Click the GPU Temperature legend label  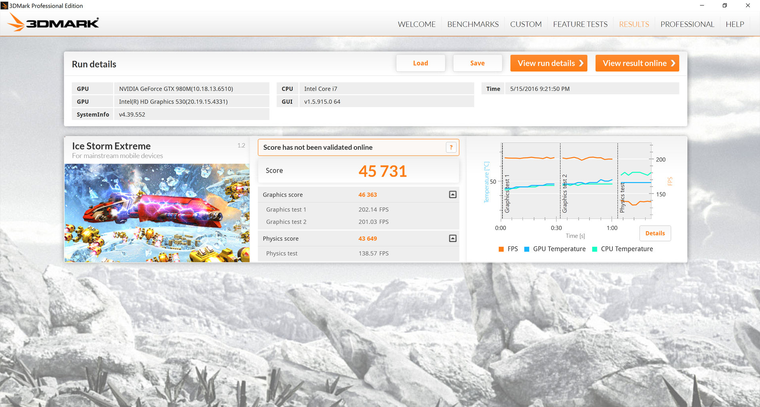pyautogui.click(x=559, y=249)
